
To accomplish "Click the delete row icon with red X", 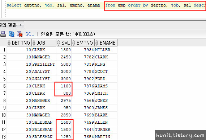I will [x=20, y=34].
